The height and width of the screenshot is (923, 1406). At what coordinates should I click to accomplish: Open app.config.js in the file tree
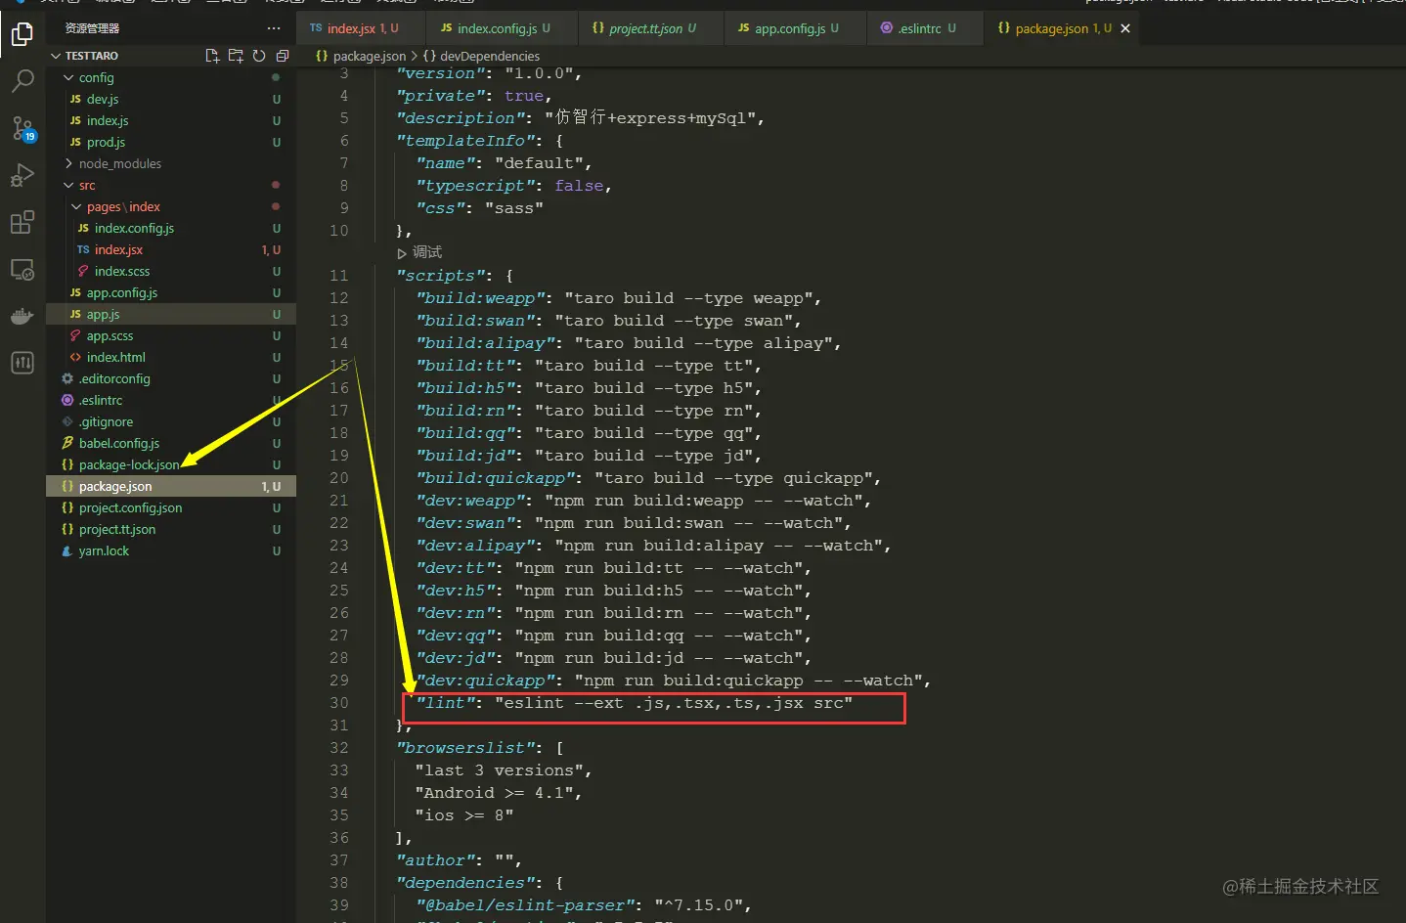[171, 292]
